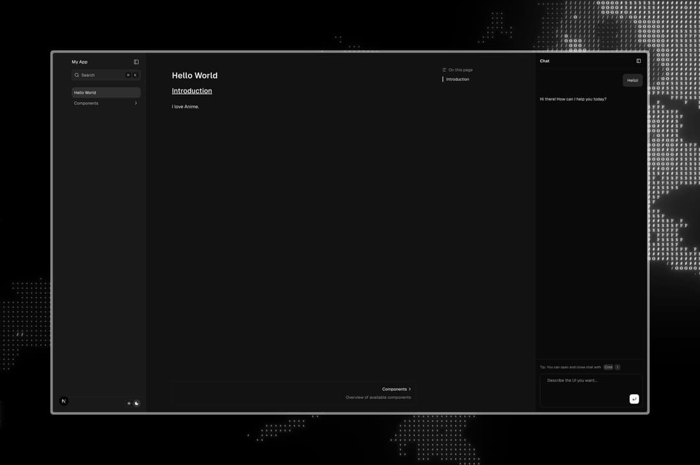The height and width of the screenshot is (465, 700).
Task: Click into the 'Describe the UI you want' box
Action: click(x=583, y=383)
